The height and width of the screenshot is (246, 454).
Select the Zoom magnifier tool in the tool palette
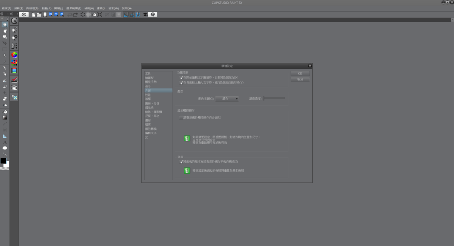pos(5,25)
